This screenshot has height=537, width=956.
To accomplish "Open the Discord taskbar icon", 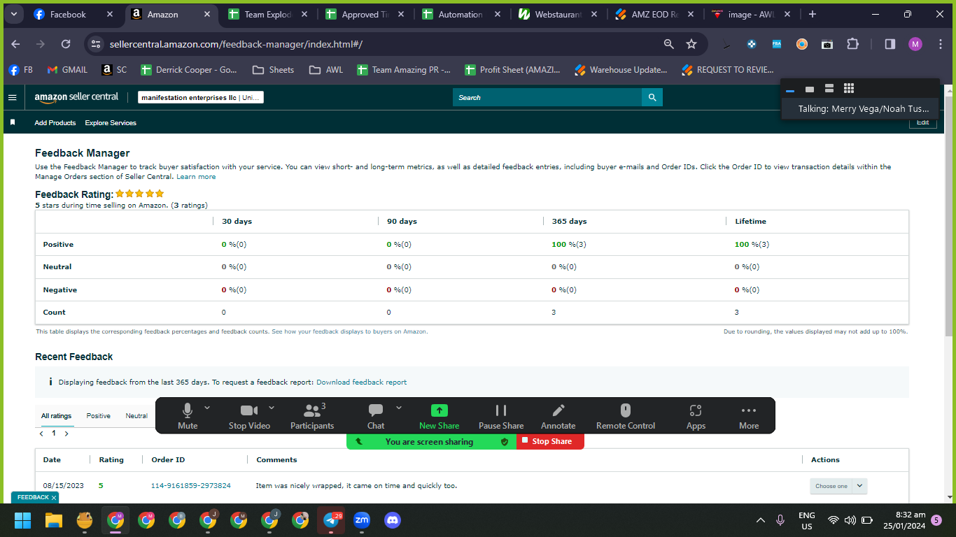I will 392,520.
